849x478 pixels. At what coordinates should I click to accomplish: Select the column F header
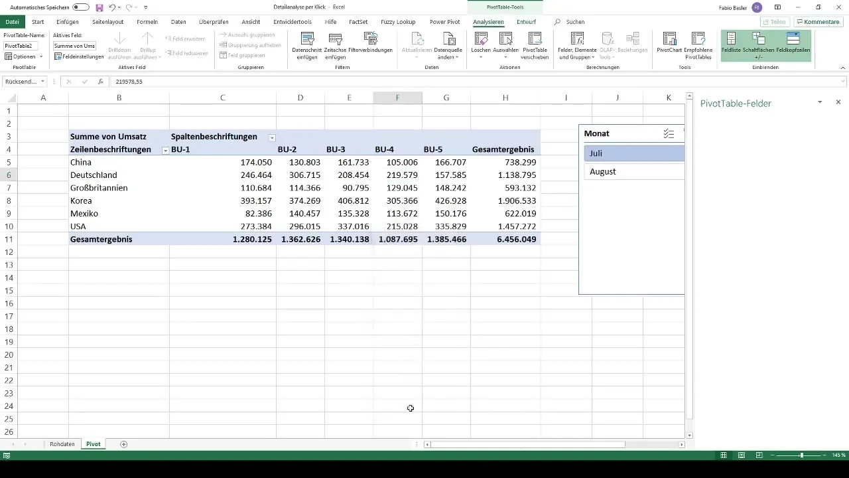point(398,98)
